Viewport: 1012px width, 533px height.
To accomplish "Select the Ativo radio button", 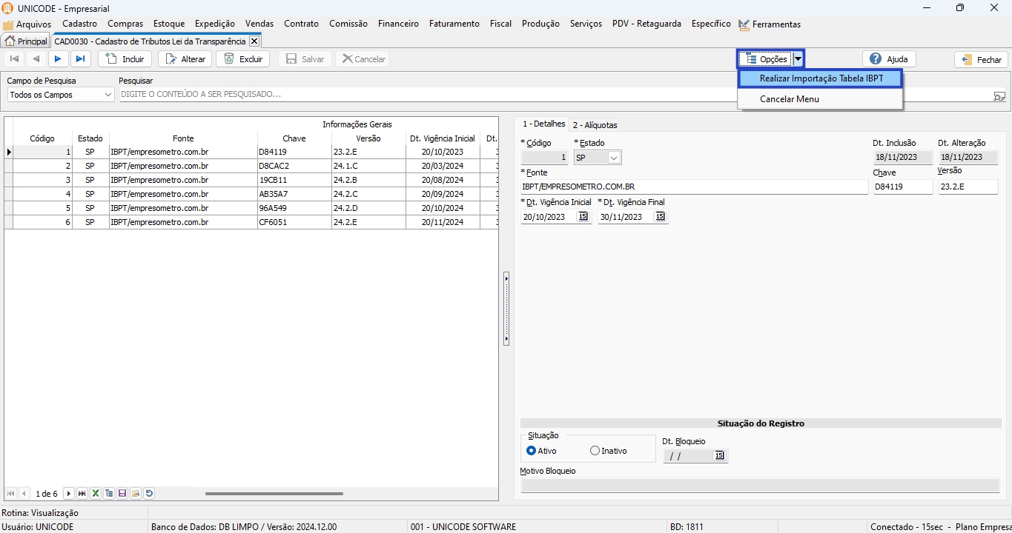I will pos(531,451).
